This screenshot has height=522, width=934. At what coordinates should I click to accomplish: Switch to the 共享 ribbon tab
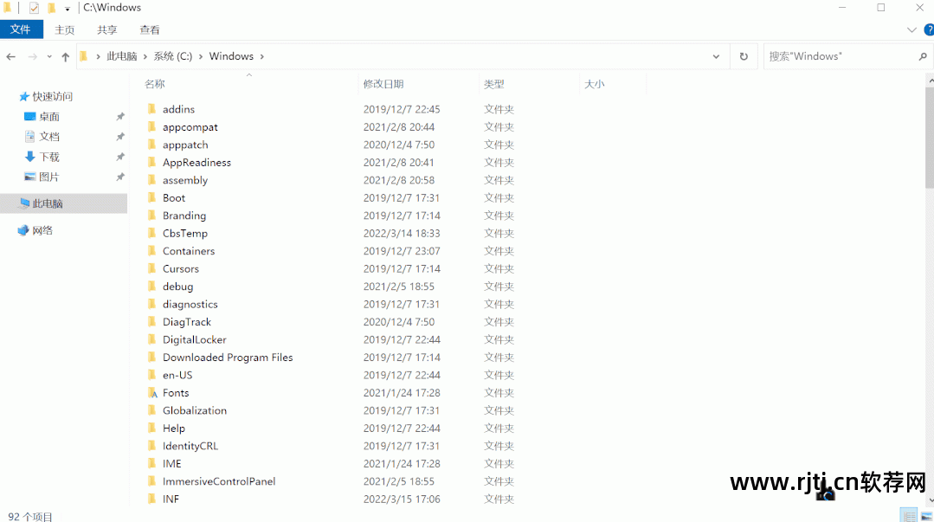click(x=107, y=29)
